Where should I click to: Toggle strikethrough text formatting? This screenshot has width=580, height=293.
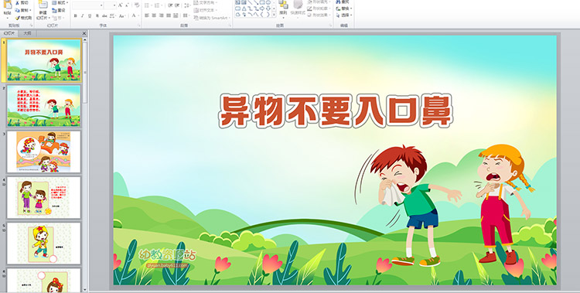point(104,16)
